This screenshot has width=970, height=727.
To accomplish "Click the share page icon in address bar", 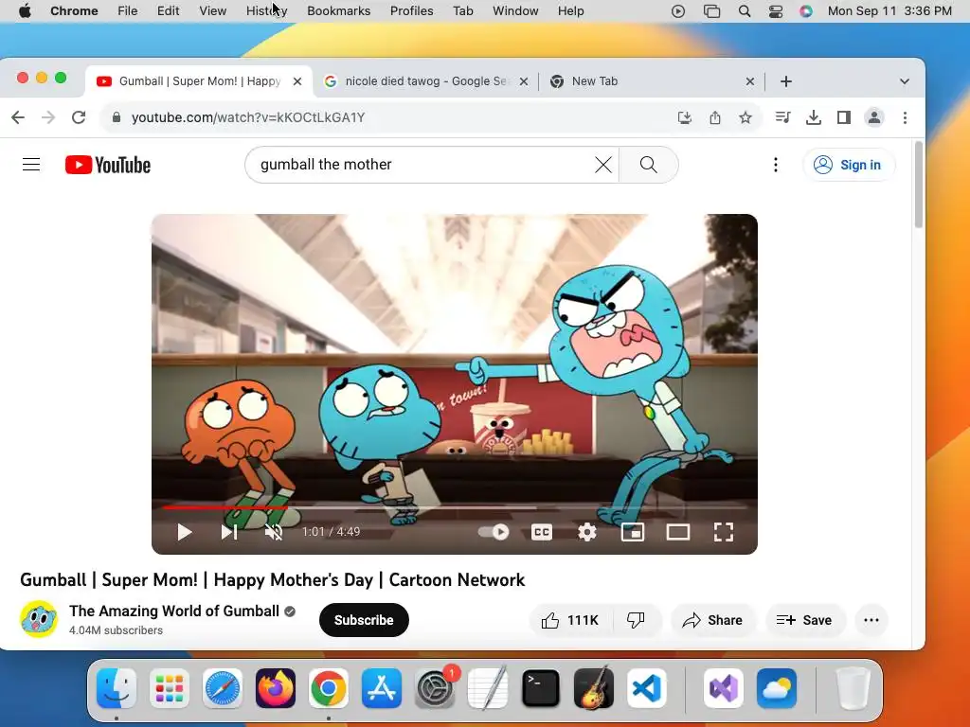I will [x=715, y=117].
